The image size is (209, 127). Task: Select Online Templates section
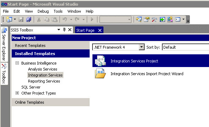(51, 102)
